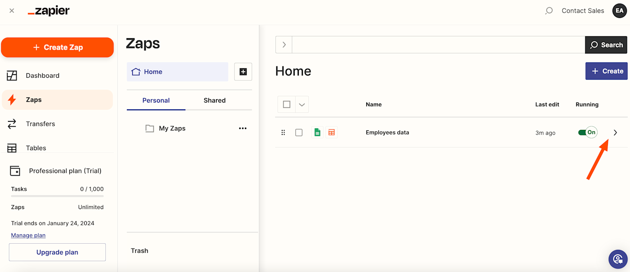This screenshot has height=272, width=630.
Task: Select the Home folder item
Action: pyautogui.click(x=177, y=71)
